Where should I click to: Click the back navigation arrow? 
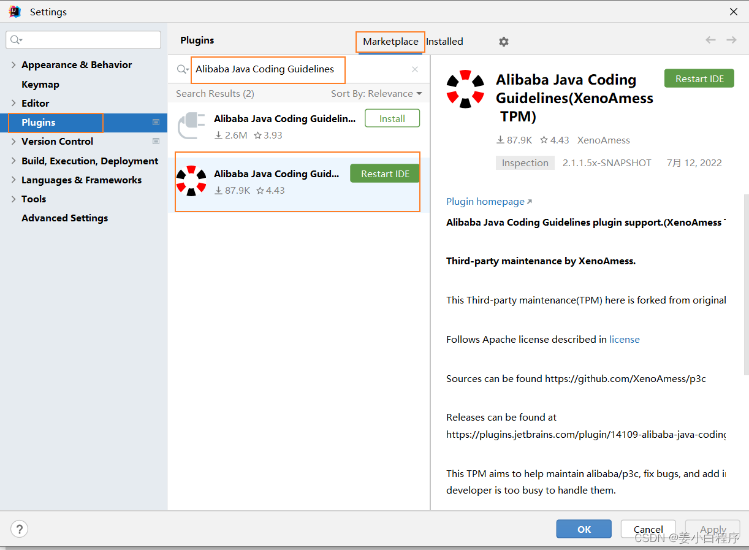(710, 40)
